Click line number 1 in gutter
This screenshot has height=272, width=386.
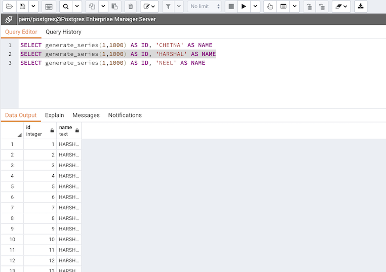coord(10,45)
